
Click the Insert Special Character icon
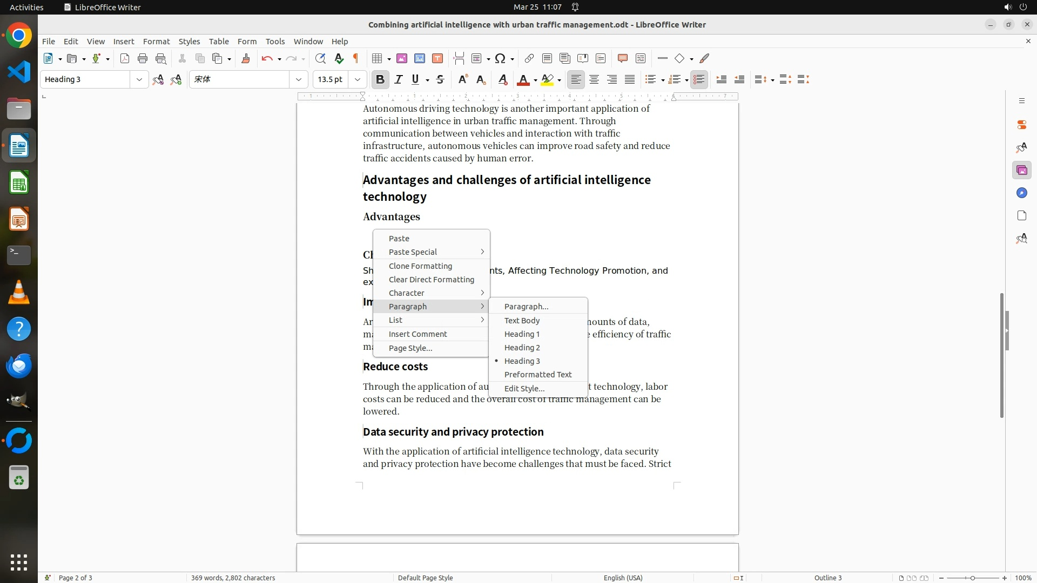pyautogui.click(x=500, y=58)
